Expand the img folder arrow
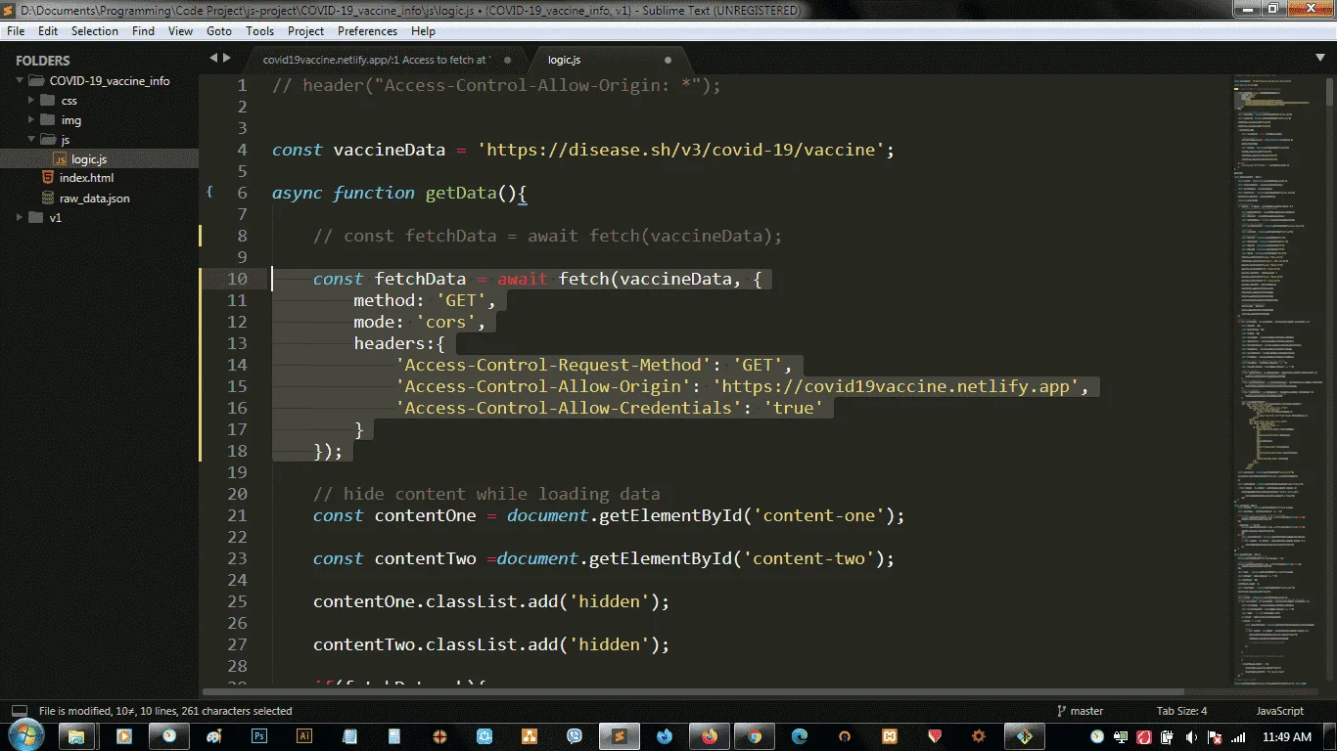Viewport: 1337px width, 751px height. click(30, 120)
